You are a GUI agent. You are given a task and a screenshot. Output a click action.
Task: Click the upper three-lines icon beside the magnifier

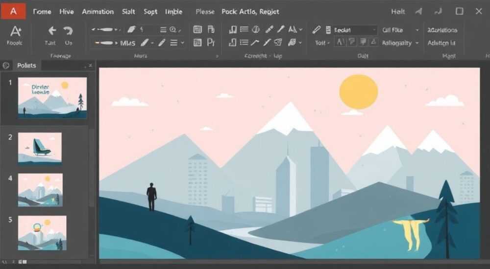coord(163,30)
